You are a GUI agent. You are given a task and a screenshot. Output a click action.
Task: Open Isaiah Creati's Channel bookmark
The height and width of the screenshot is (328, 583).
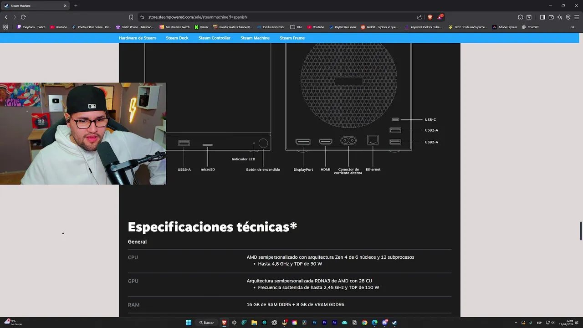(x=232, y=27)
